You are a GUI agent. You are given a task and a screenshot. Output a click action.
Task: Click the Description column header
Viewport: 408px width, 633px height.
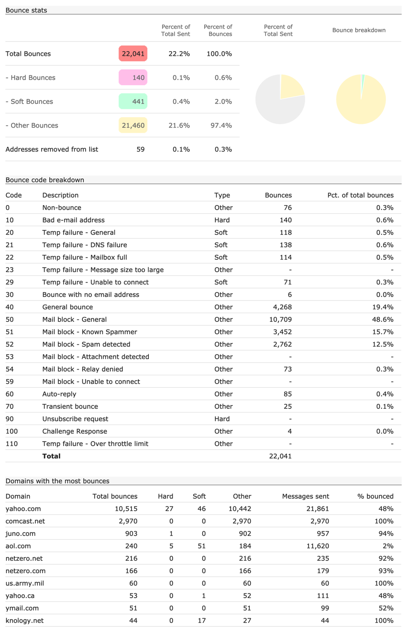[x=60, y=195]
